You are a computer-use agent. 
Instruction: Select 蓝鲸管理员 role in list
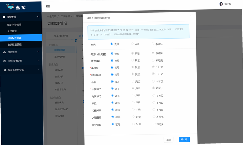click(60, 50)
